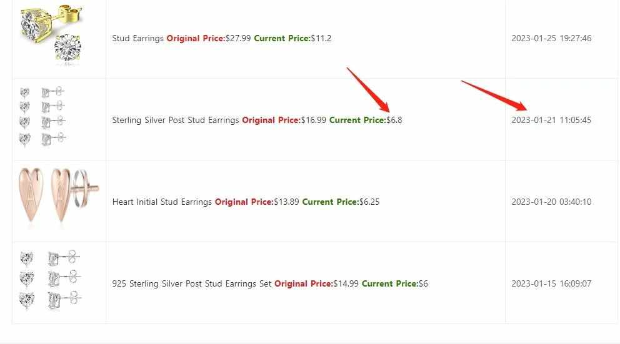620x344 pixels.
Task: Select the $13.89 original price text
Action: [x=286, y=202]
